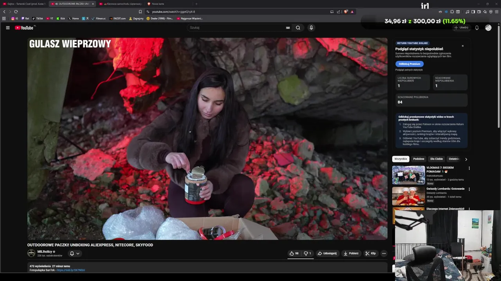Open the 'Podgląd pełnych statystyk' link
The height and width of the screenshot is (281, 501).
tap(409, 70)
